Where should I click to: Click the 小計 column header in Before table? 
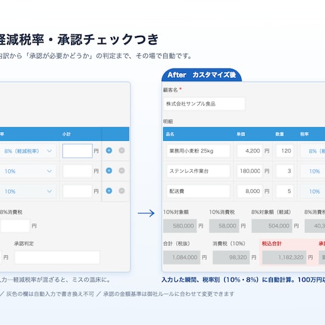click(66, 134)
